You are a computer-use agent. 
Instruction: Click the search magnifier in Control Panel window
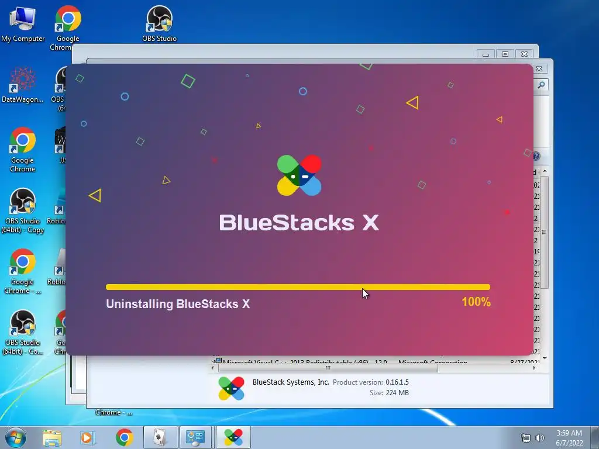[541, 85]
